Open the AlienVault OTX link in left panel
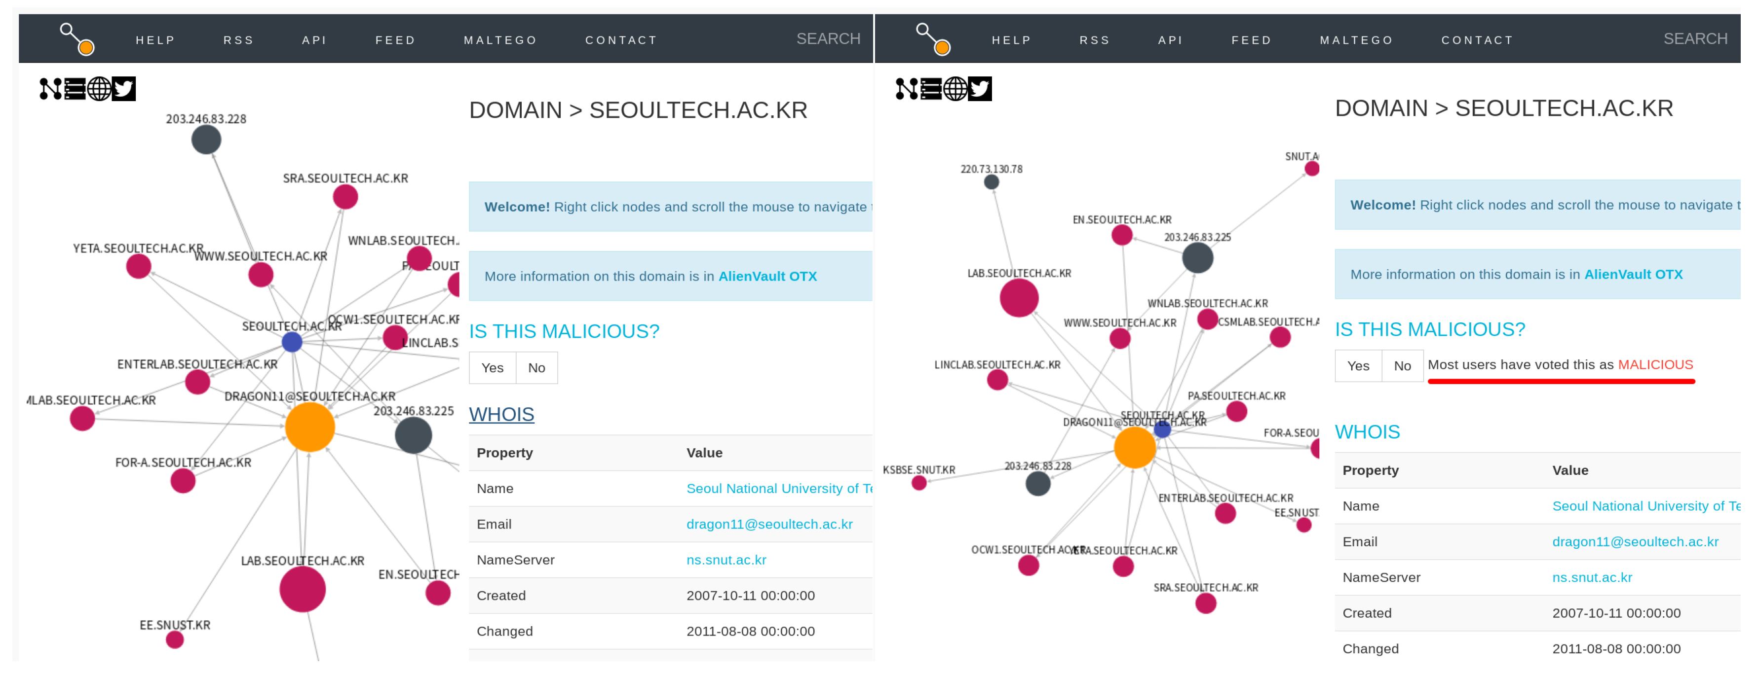The image size is (1758, 674). (767, 276)
